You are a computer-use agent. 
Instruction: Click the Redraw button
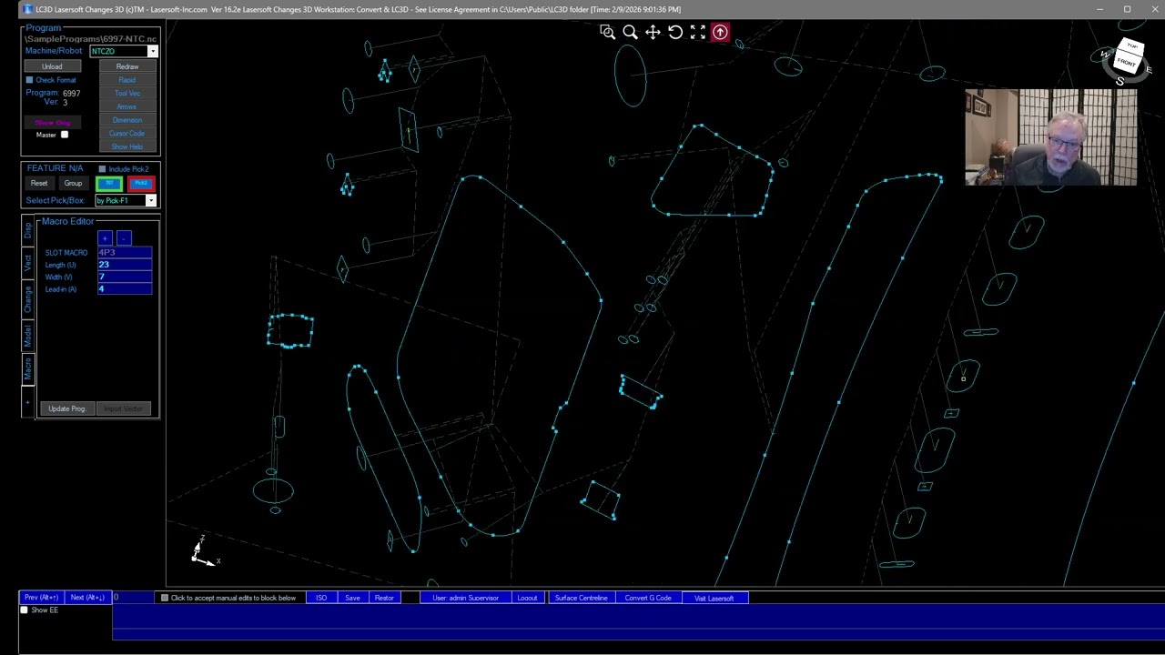127,66
